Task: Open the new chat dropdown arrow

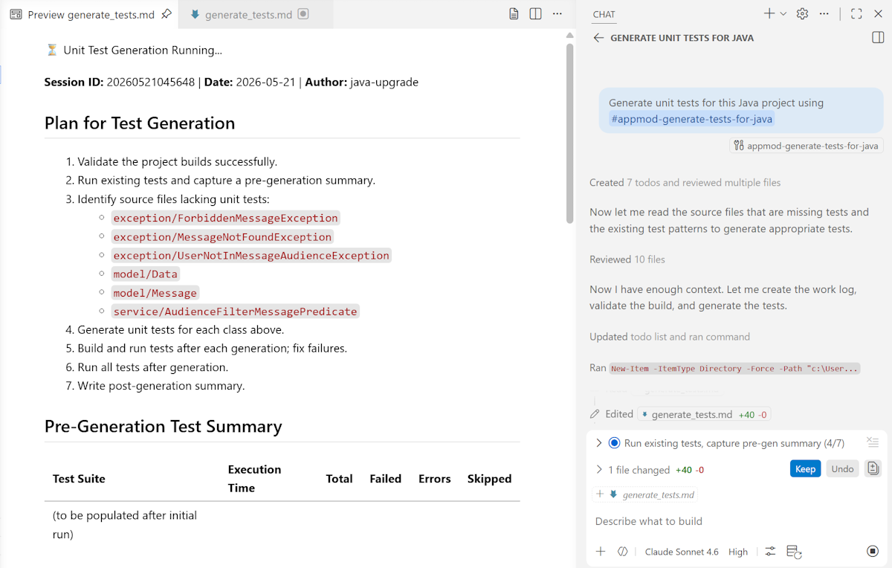Action: tap(783, 13)
